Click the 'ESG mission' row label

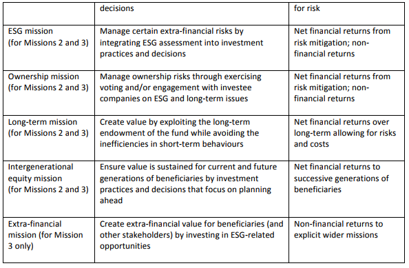pos(30,31)
